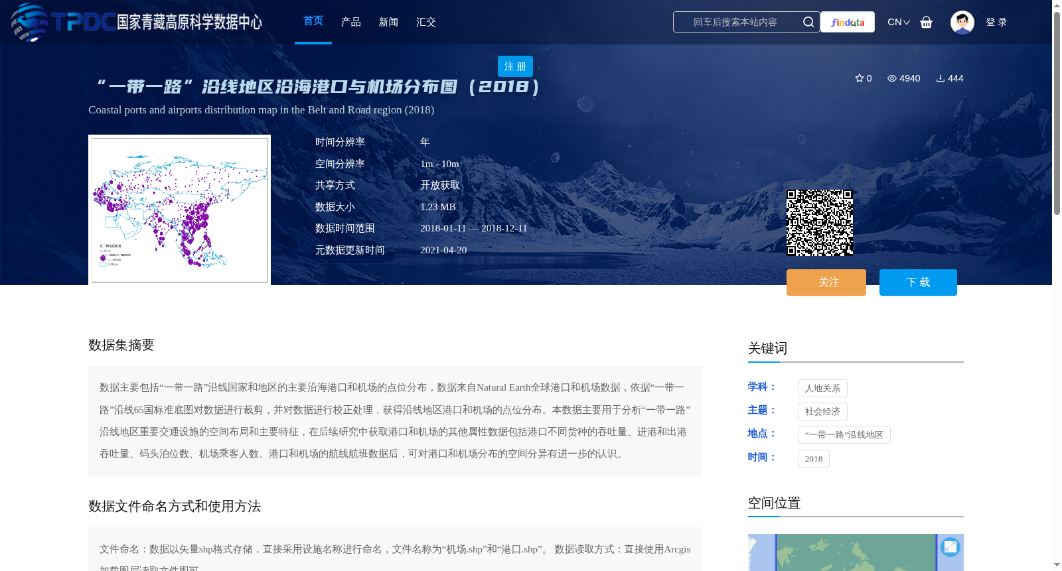Open the 新闻 nav item
This screenshot has width=1062, height=571.
(388, 22)
